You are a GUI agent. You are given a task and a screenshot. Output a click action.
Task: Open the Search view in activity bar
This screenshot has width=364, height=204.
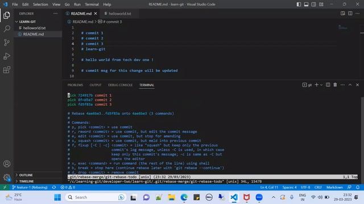[7, 29]
